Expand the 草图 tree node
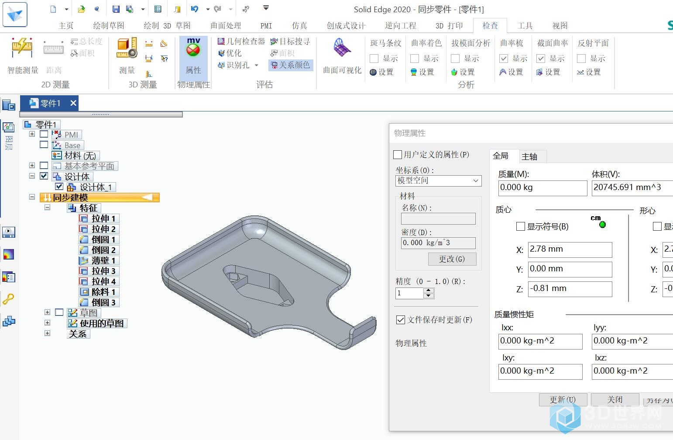This screenshot has width=673, height=440. 47,312
